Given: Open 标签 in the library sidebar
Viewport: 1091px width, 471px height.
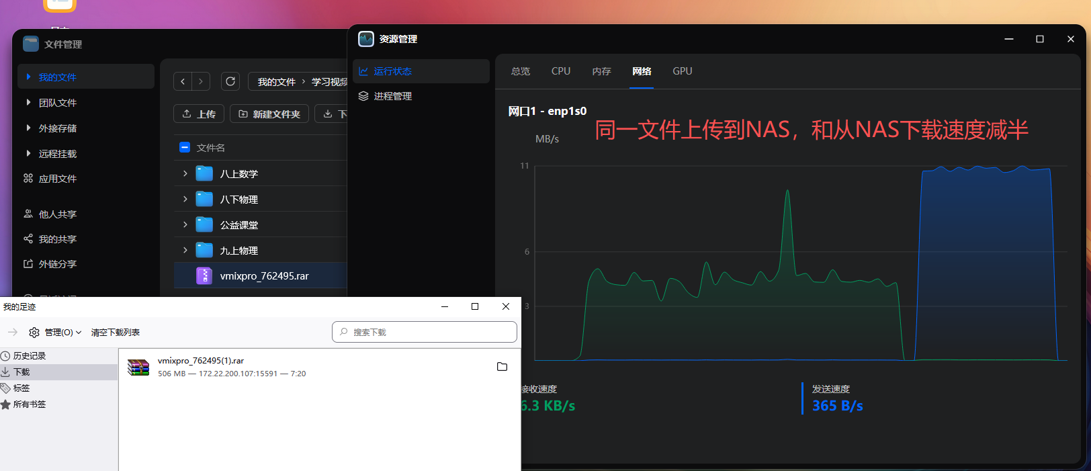Looking at the screenshot, I should 21,388.
